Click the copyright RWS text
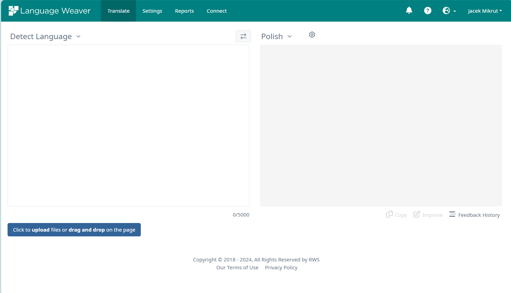The width and height of the screenshot is (511, 293). (256, 260)
